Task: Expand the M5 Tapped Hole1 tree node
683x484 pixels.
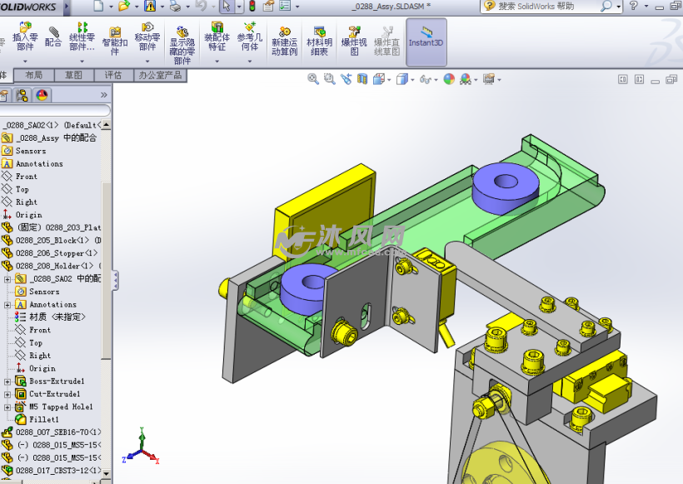Action: click(7, 407)
